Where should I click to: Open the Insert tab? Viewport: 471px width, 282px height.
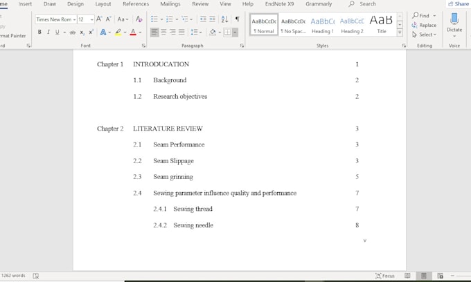point(25,4)
